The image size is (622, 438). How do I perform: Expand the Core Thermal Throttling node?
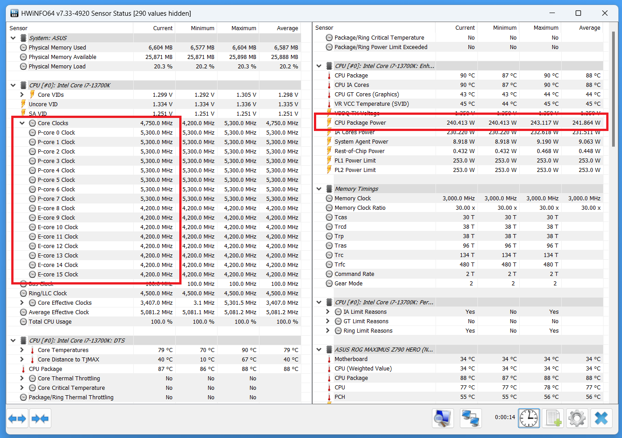(22, 378)
